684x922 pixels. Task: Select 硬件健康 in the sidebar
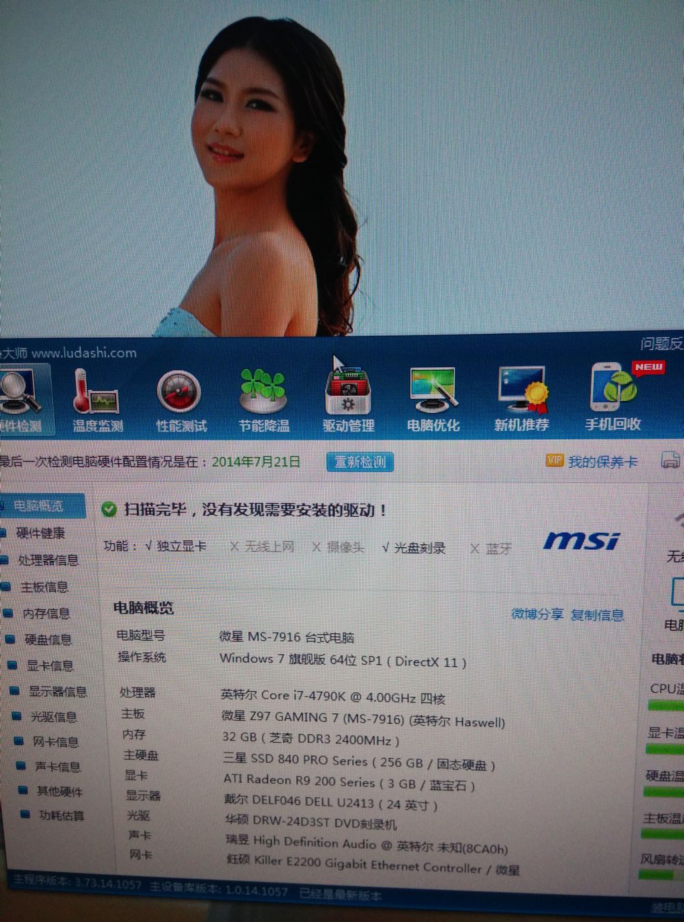[40, 533]
